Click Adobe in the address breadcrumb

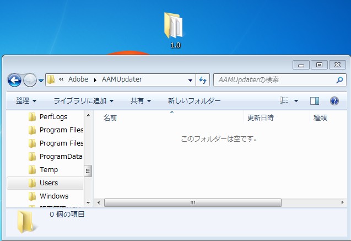(x=79, y=79)
